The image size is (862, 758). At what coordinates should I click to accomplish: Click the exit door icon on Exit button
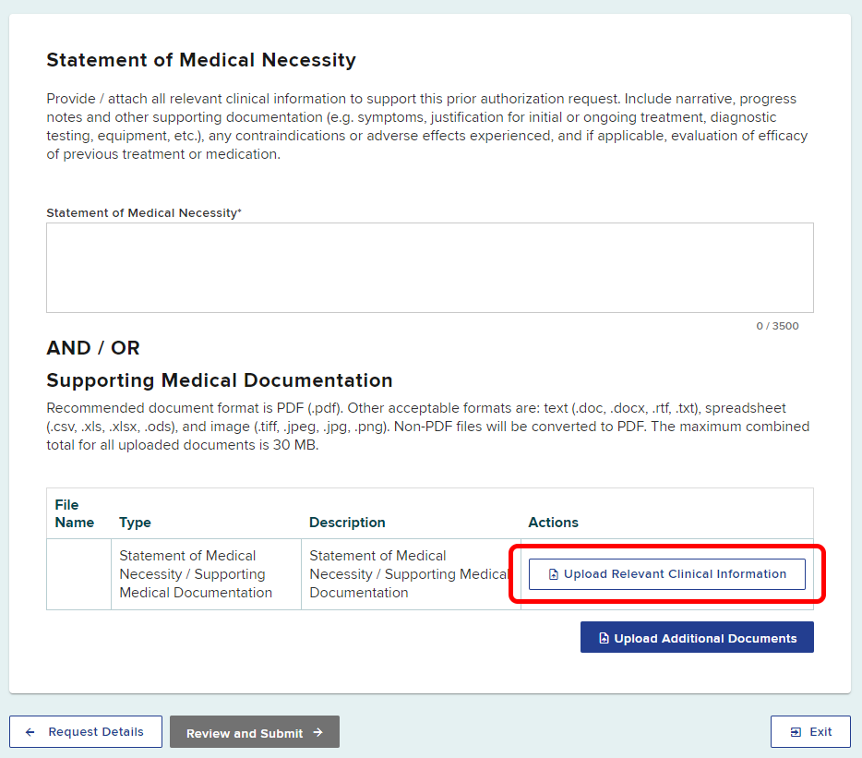[796, 732]
